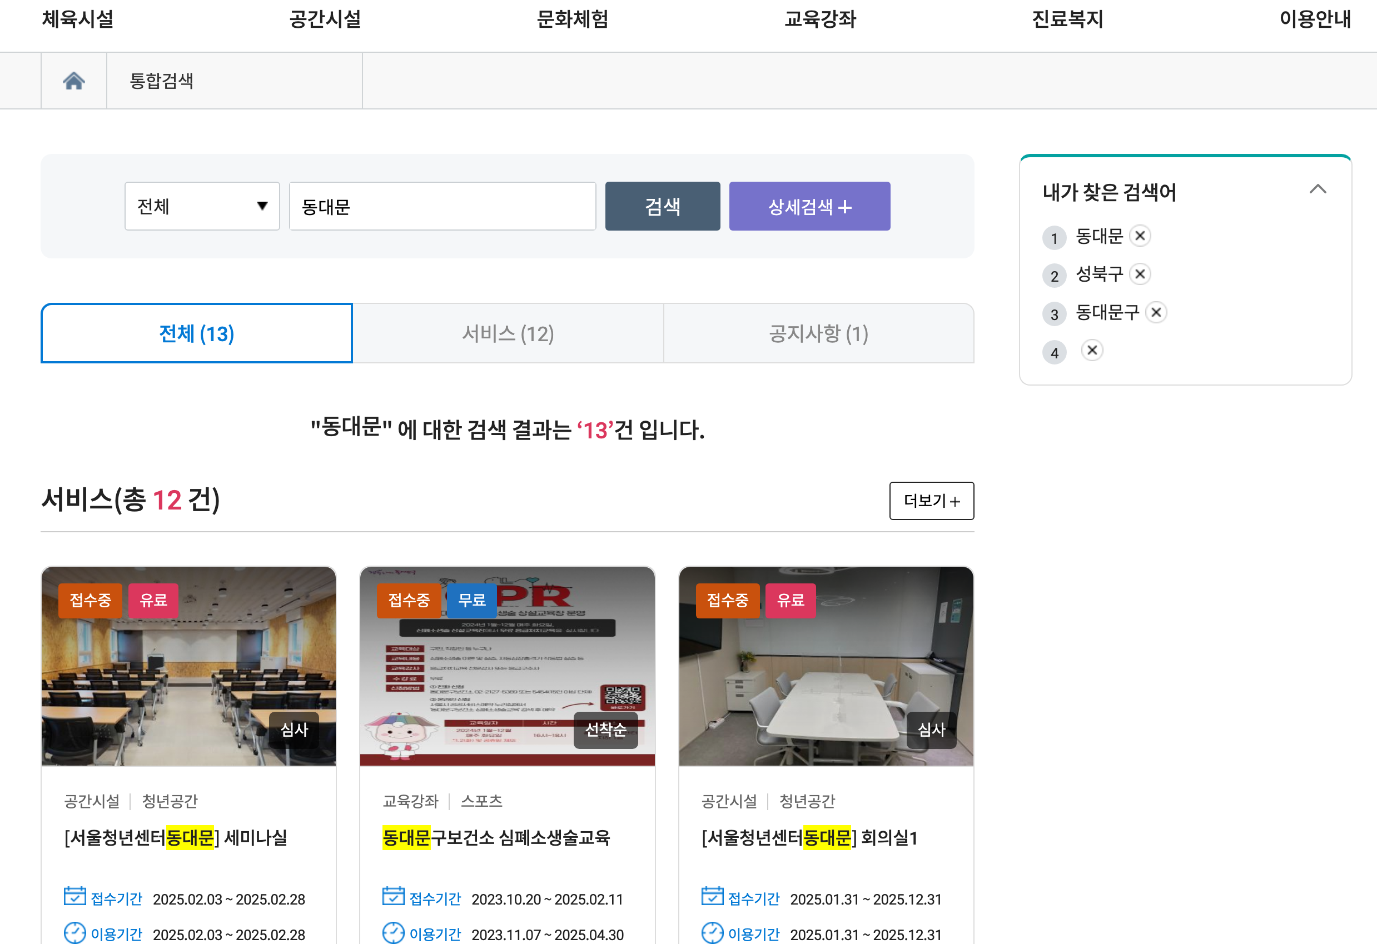Switch to the 공지사항 (1) tab
1377x944 pixels.
(818, 333)
